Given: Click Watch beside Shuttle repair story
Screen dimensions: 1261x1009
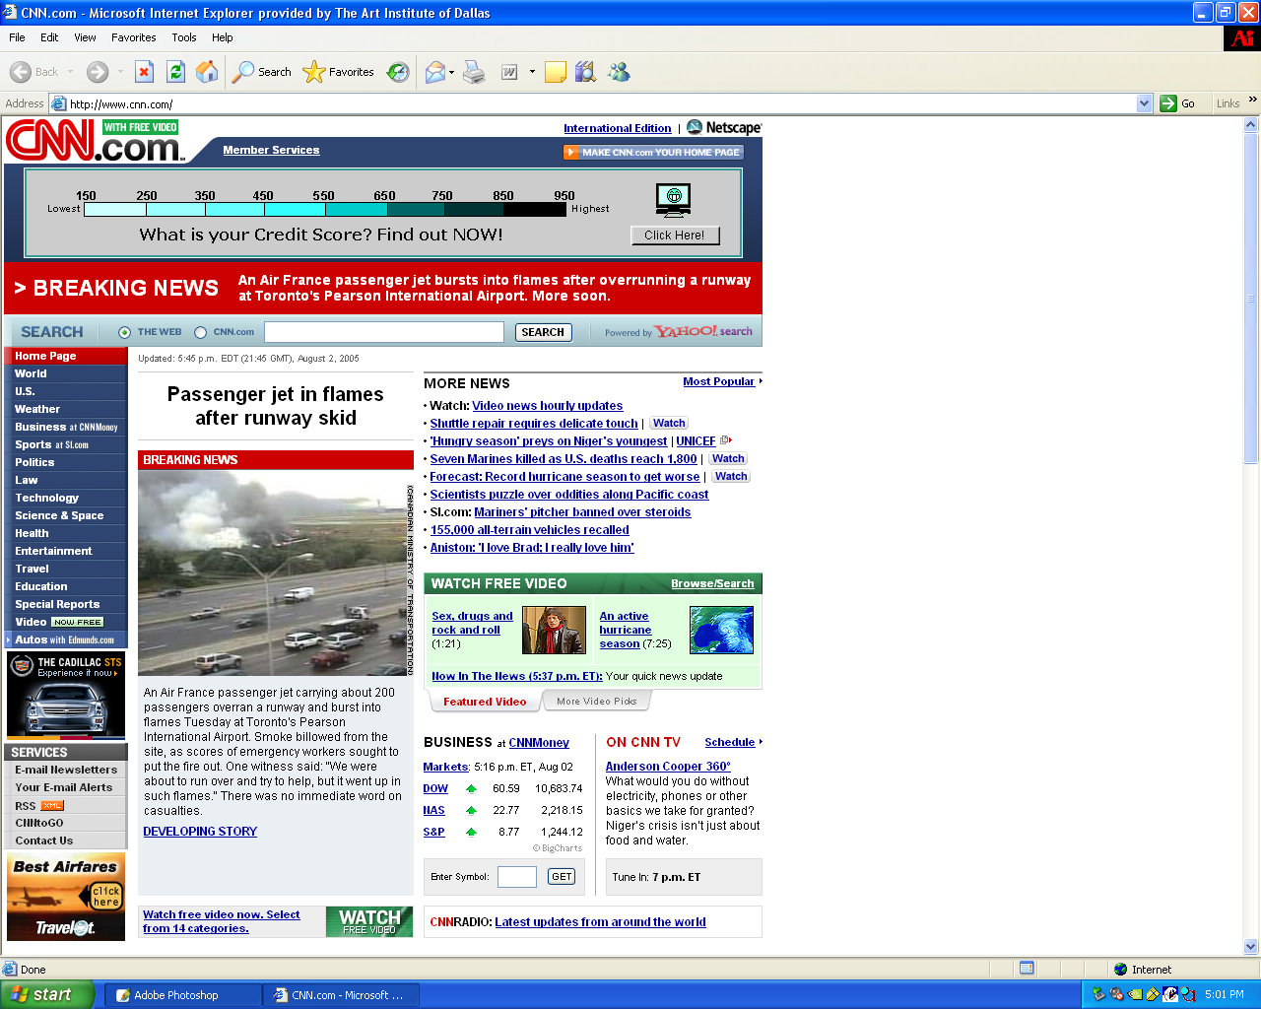Looking at the screenshot, I should click(x=669, y=423).
